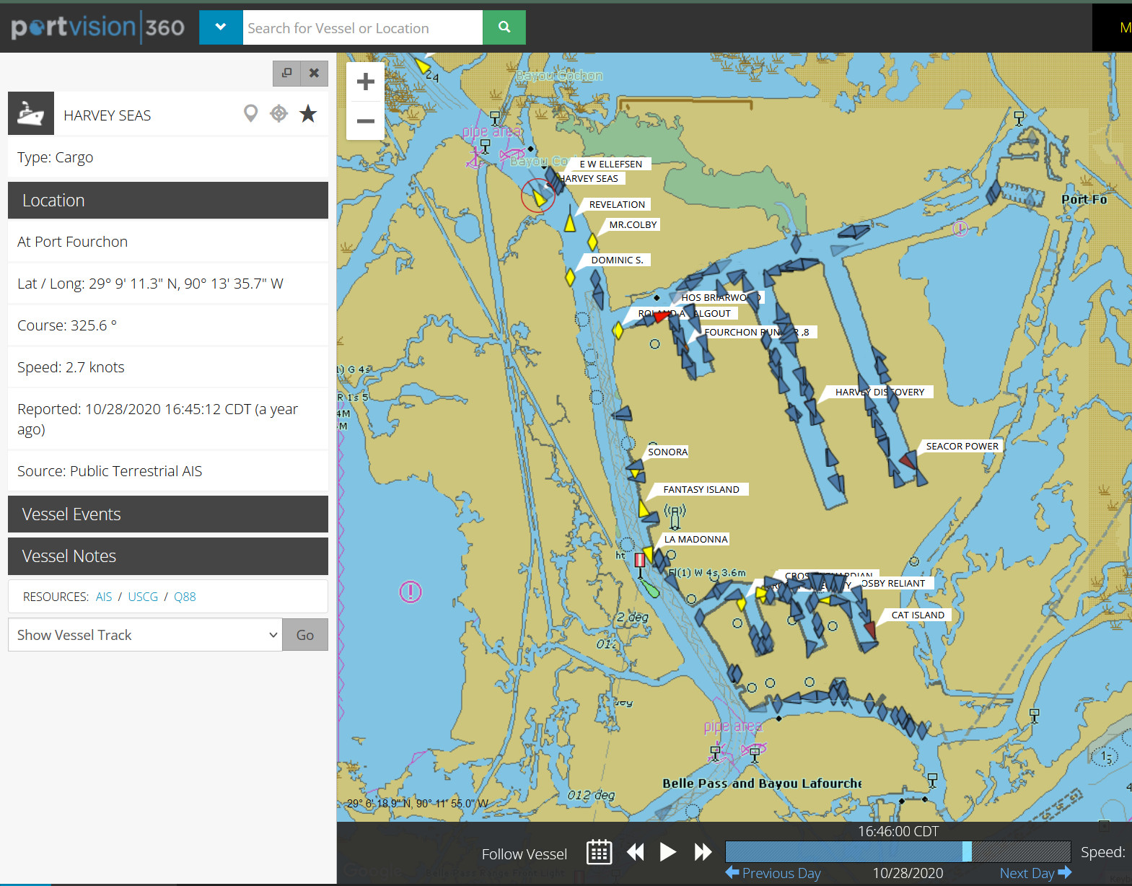Select the HARVEY SEAS map label
1132x886 pixels.
[589, 178]
